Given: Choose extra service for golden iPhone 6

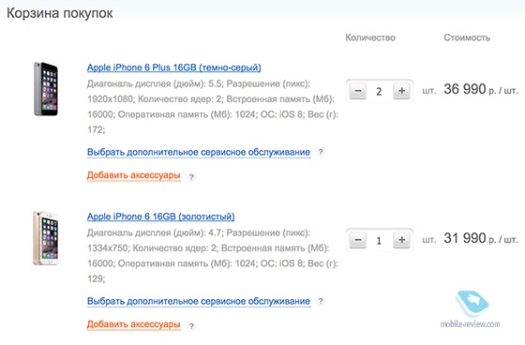Looking at the screenshot, I should click(199, 301).
